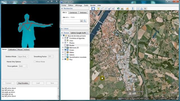Switch to the Actions tab
180x101 pixels.
[26, 49]
